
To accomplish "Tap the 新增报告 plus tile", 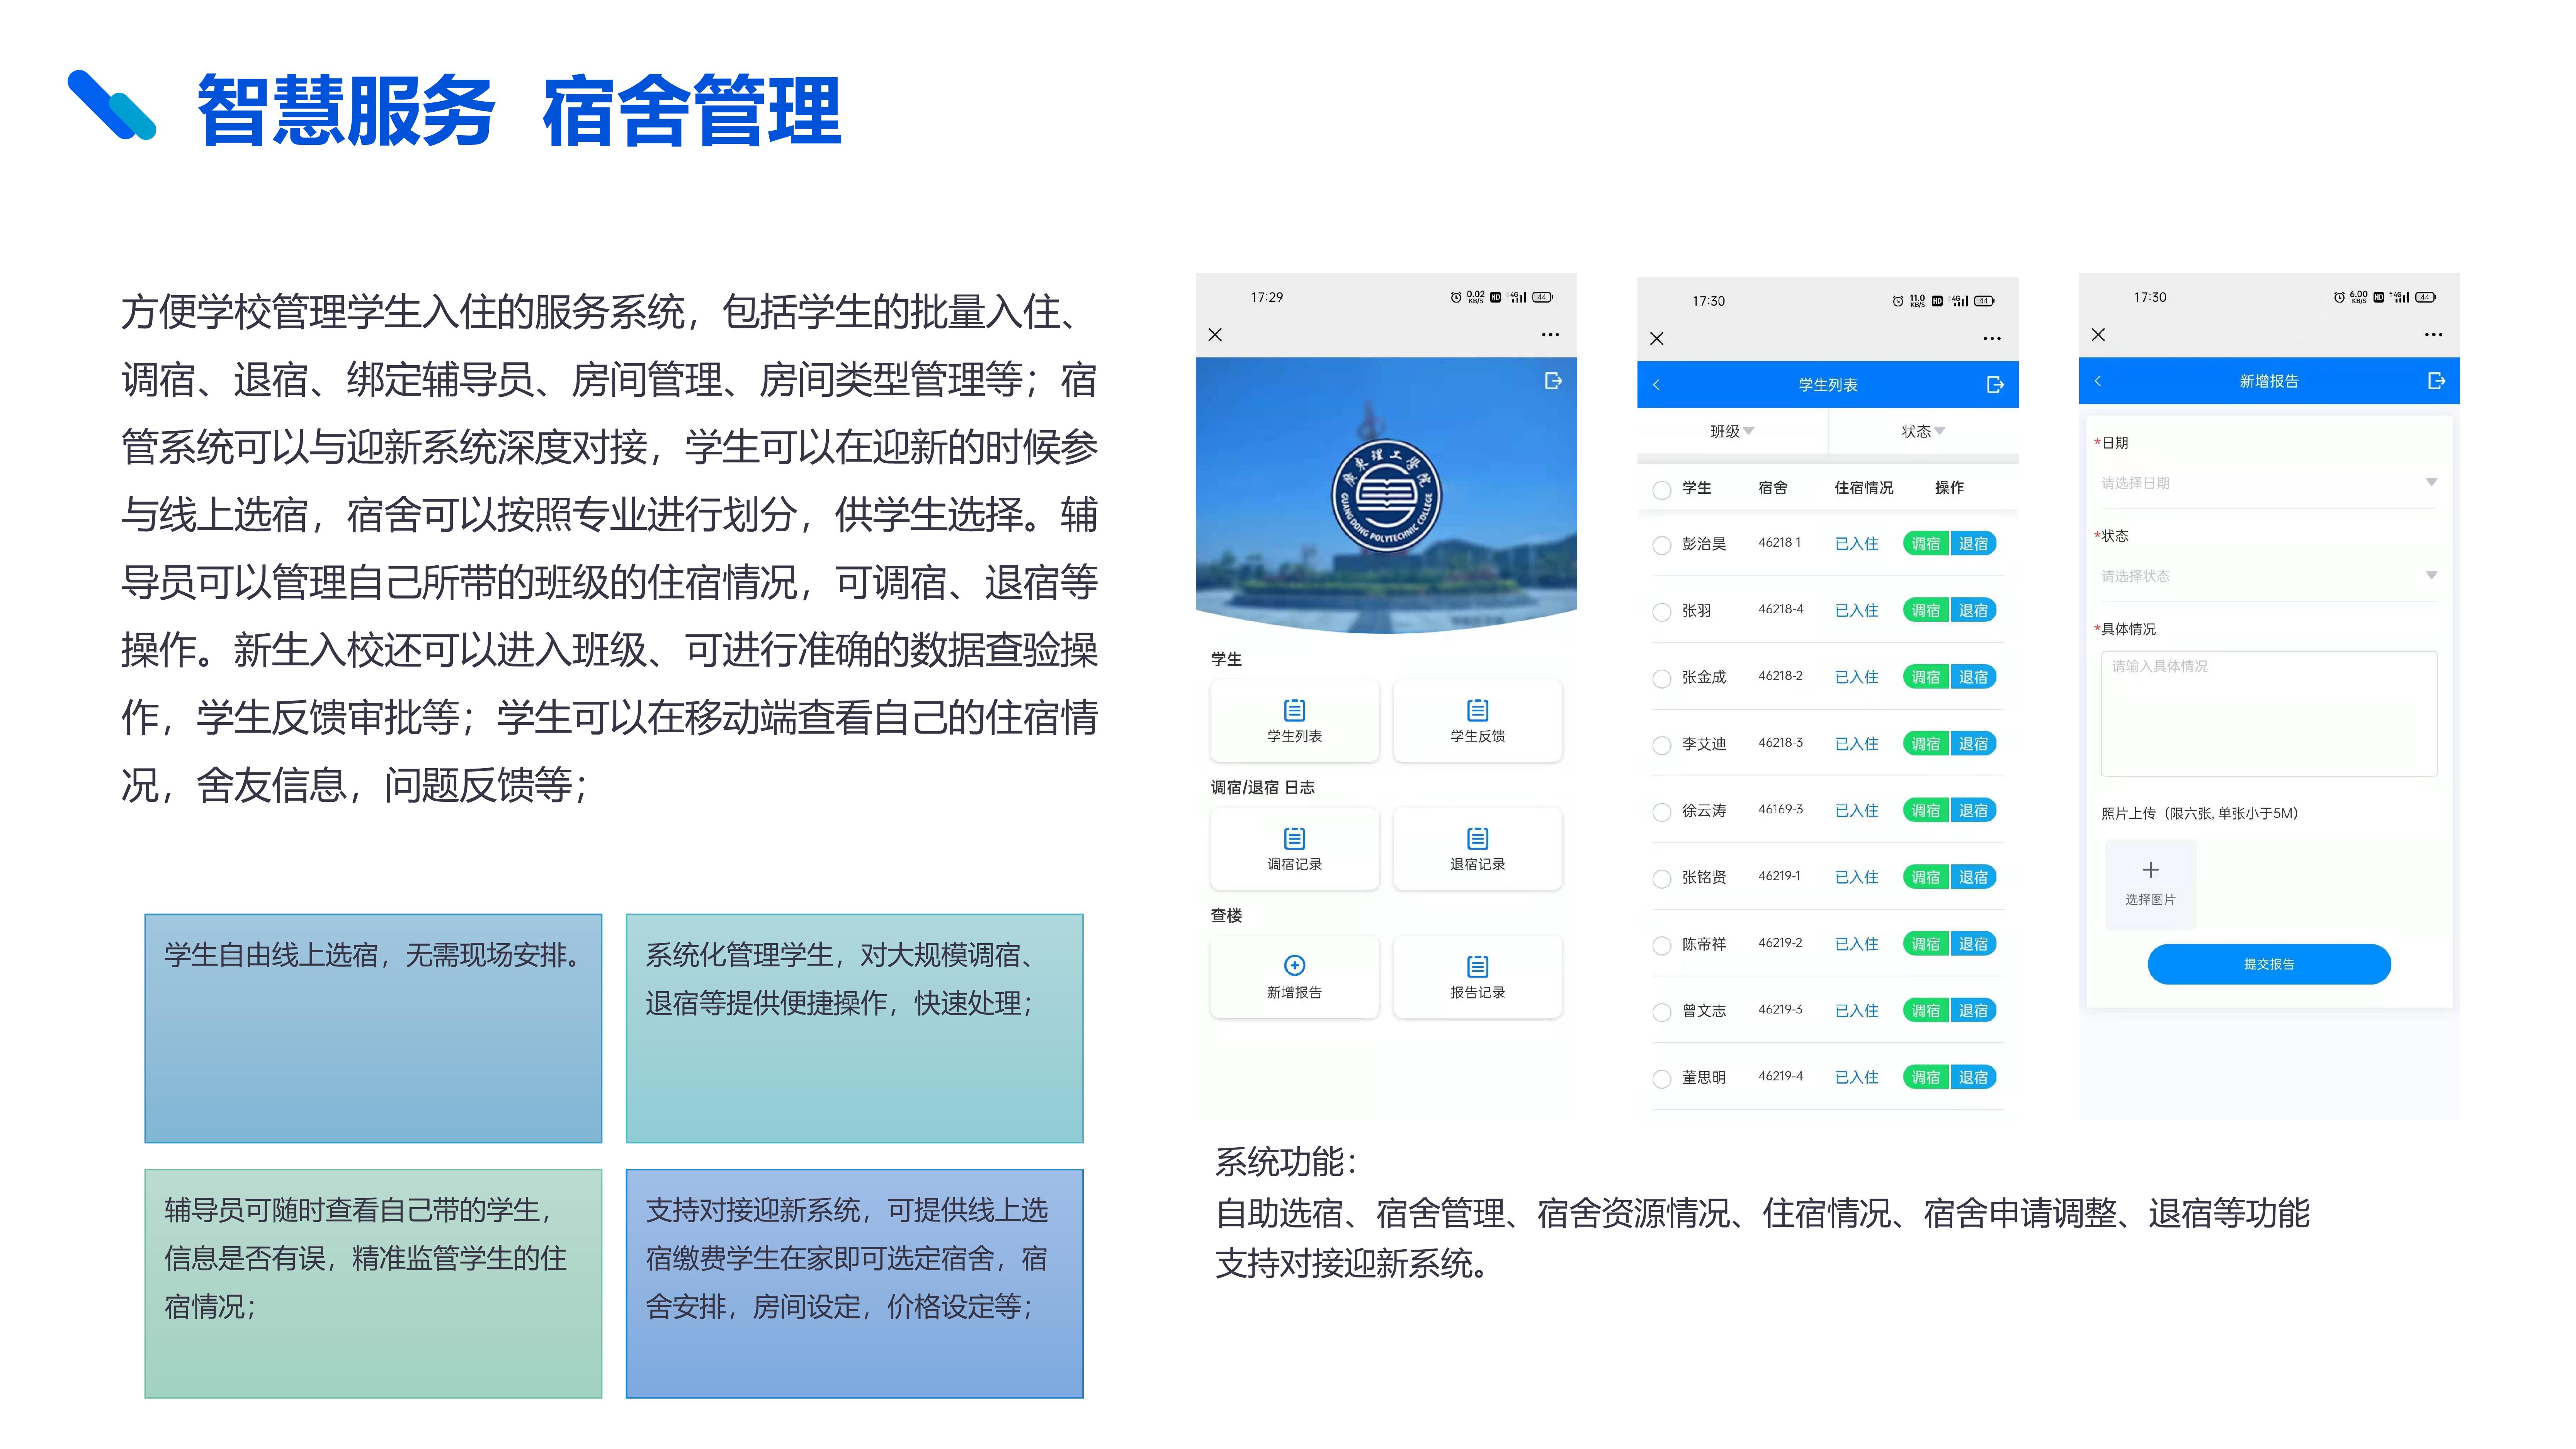I will (1294, 976).
